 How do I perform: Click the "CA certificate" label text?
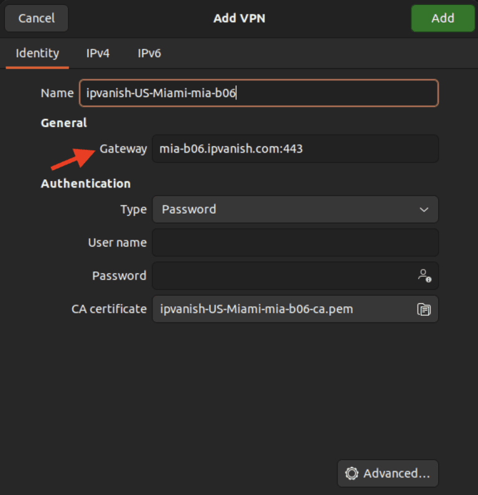pyautogui.click(x=109, y=309)
